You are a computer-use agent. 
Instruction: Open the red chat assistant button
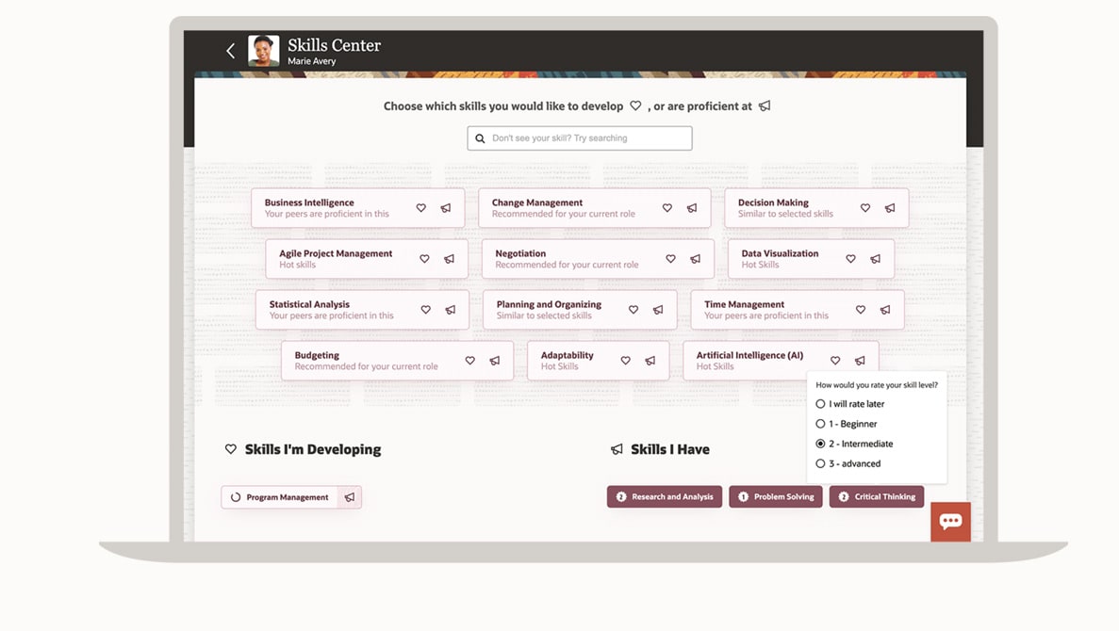point(950,522)
